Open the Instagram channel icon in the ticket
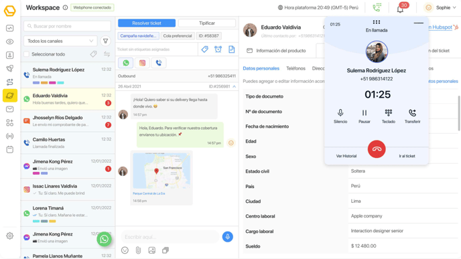 (142, 63)
